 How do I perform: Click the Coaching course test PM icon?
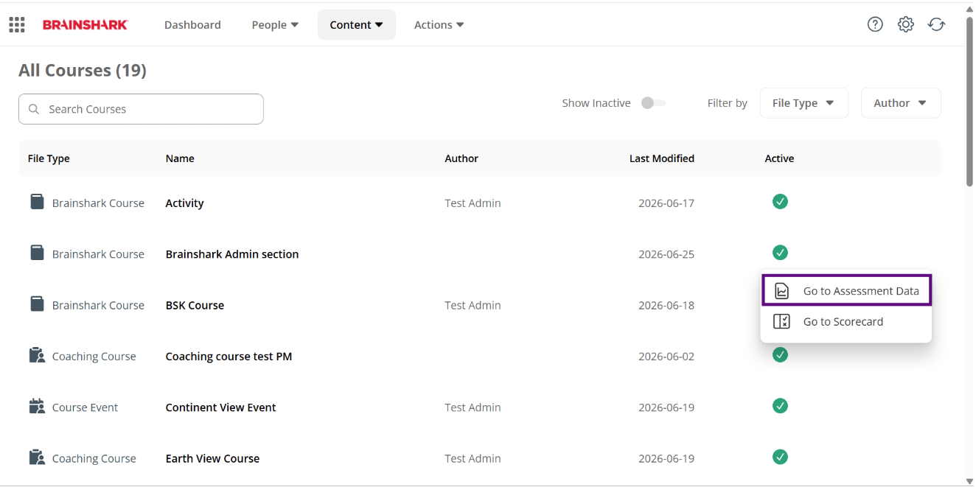37,355
